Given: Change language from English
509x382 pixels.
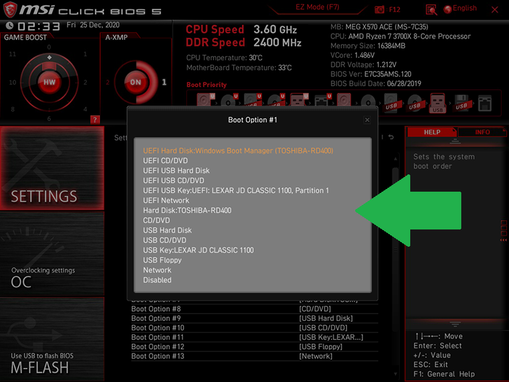Looking at the screenshot, I should pyautogui.click(x=461, y=9).
